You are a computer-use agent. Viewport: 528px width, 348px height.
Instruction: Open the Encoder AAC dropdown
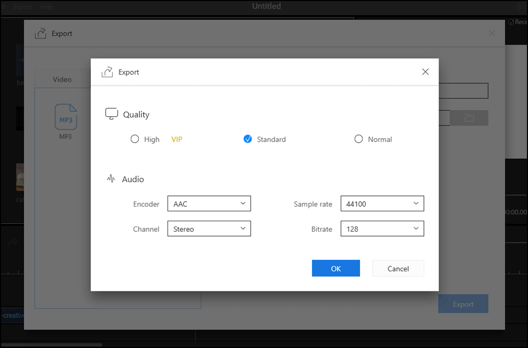pyautogui.click(x=209, y=204)
